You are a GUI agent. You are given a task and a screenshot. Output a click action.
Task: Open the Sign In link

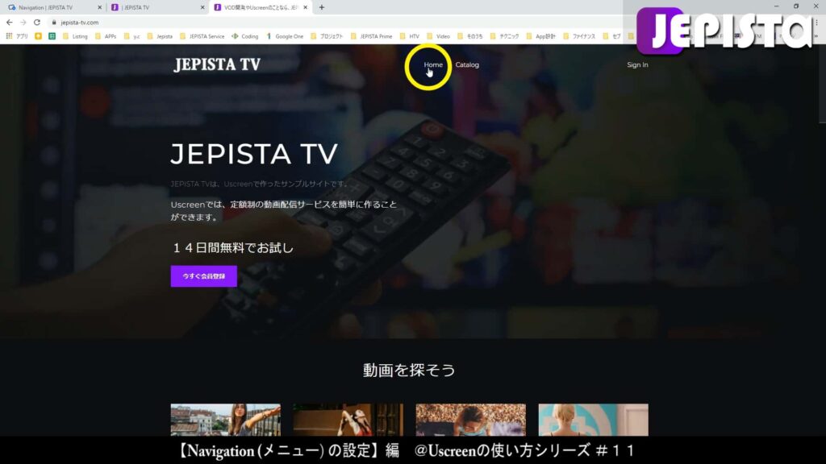coord(636,64)
